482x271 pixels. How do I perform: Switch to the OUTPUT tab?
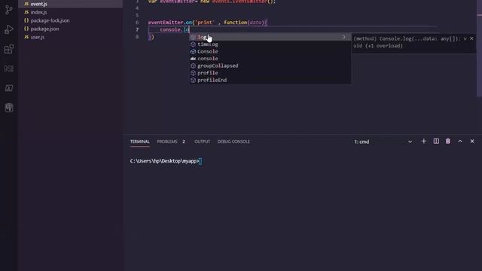pos(203,142)
